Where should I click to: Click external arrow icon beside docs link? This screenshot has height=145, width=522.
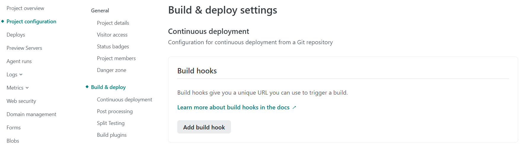[294, 108]
